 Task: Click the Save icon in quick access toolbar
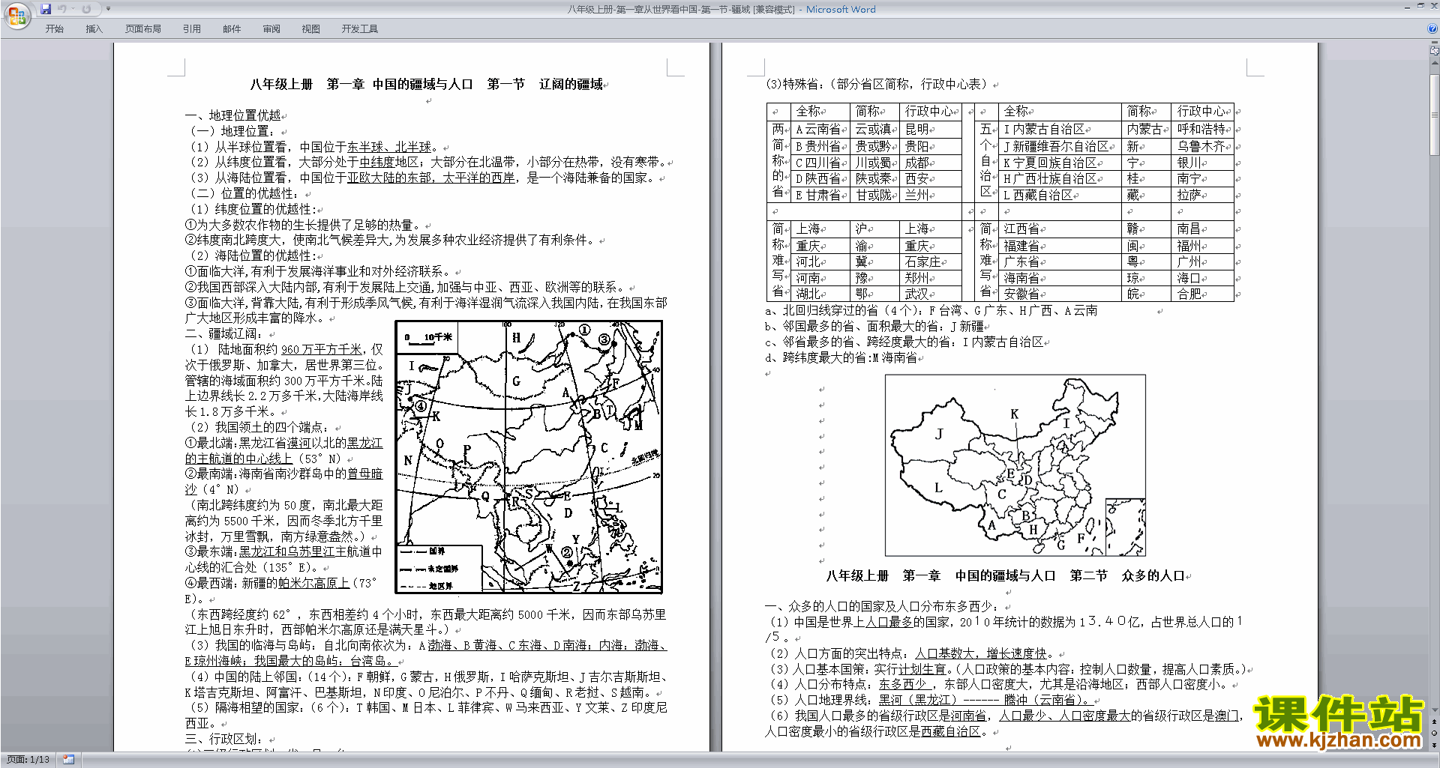[x=46, y=9]
